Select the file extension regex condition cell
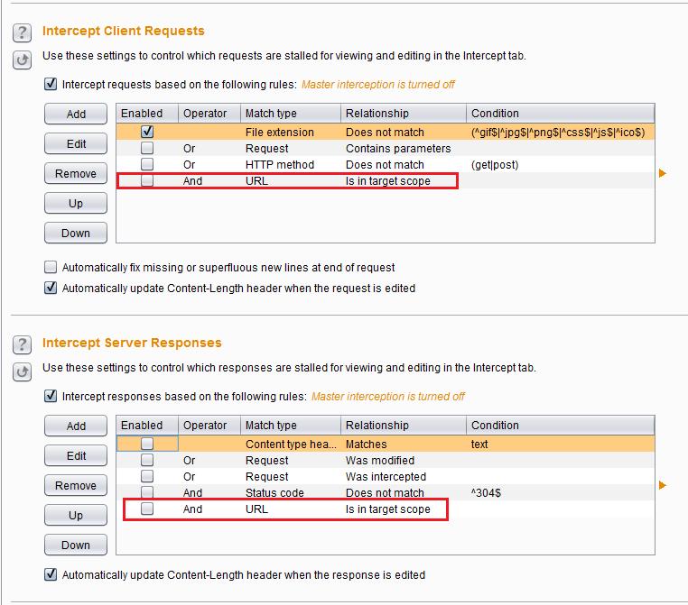 point(561,132)
